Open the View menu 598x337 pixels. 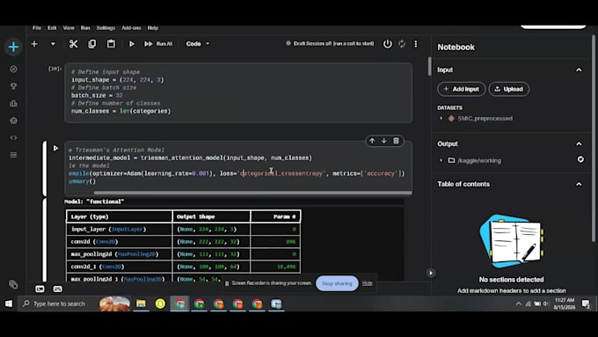[x=69, y=28]
